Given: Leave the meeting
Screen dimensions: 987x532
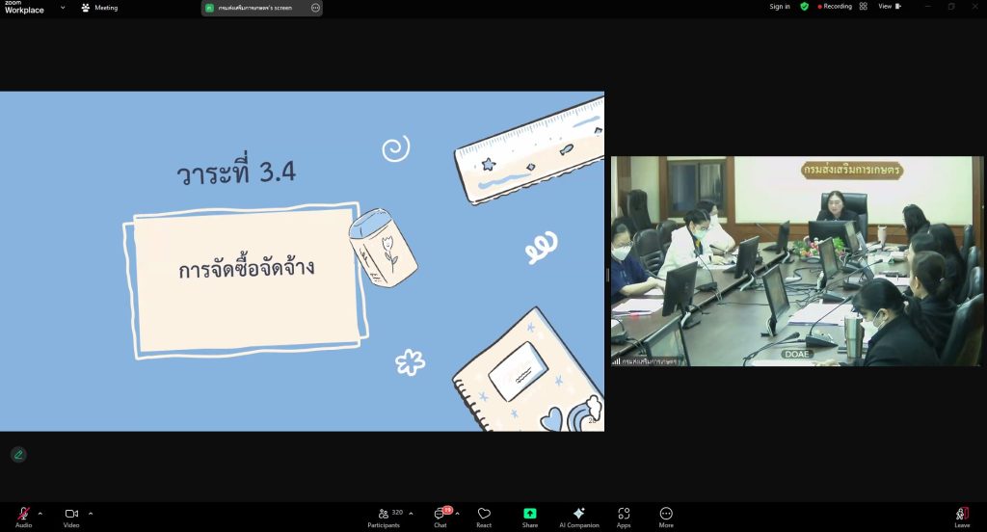Looking at the screenshot, I should [x=962, y=515].
